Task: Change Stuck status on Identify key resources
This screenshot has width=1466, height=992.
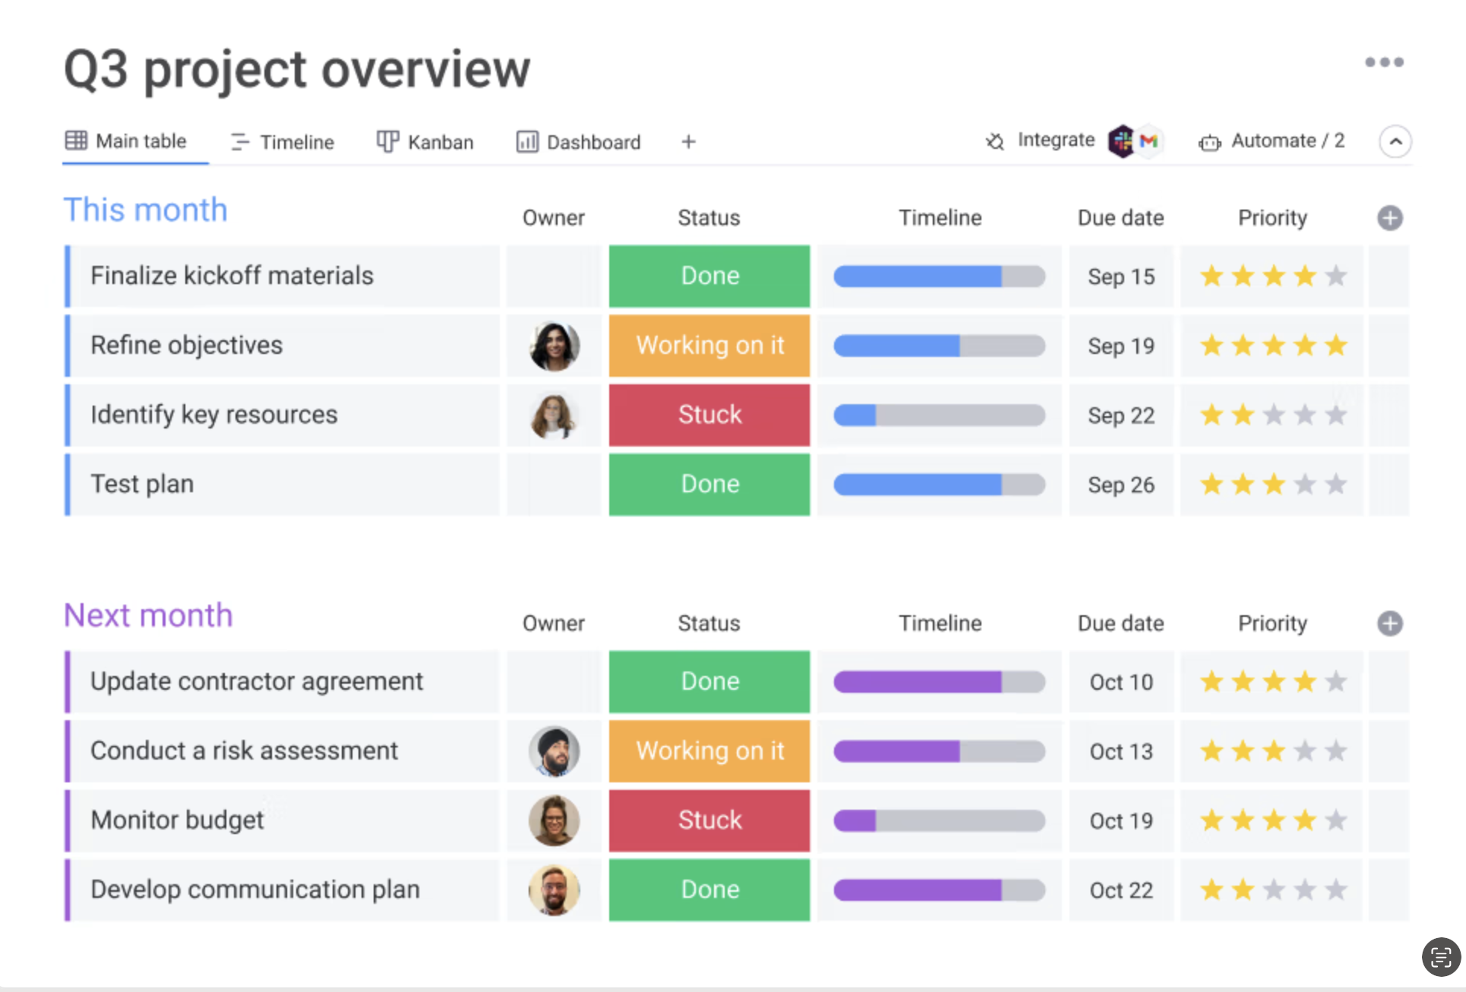Action: coord(709,415)
